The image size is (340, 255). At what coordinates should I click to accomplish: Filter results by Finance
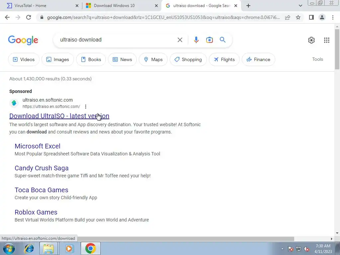click(x=258, y=59)
